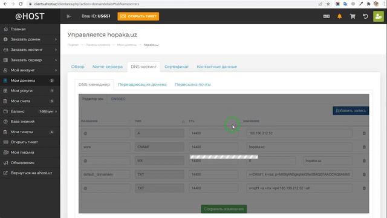The width and height of the screenshot is (387, 218).
Task: Switch to the DNS-хостинг tab
Action: click(144, 67)
